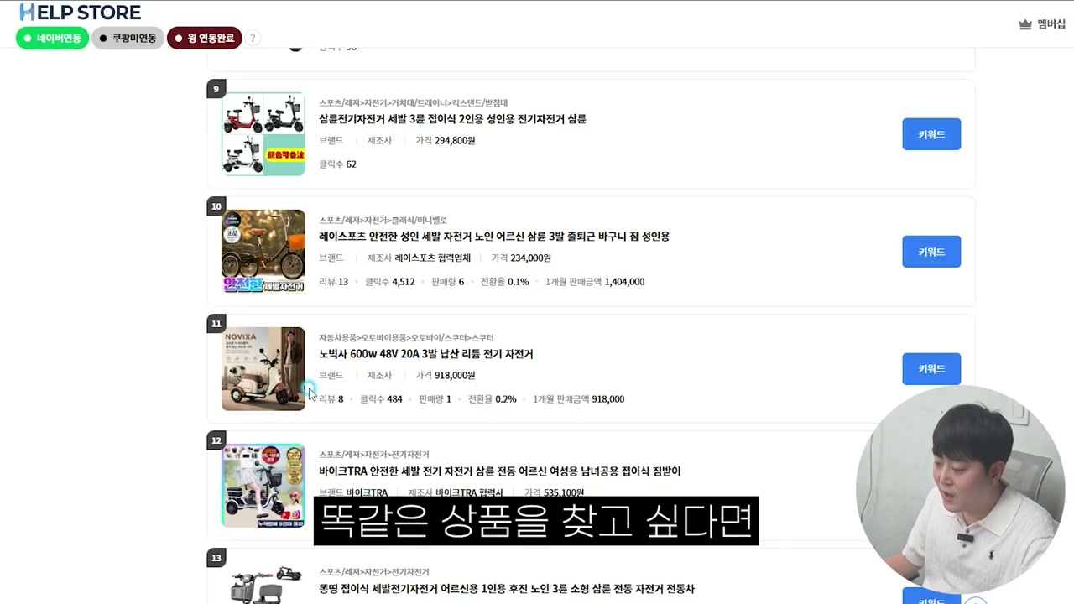The height and width of the screenshot is (604, 1074).
Task: Toggle the 윙 연동완료 connection pill
Action: click(x=205, y=39)
